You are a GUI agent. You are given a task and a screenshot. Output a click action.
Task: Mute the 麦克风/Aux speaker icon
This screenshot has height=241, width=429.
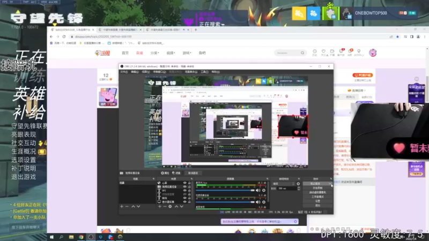click(x=258, y=190)
